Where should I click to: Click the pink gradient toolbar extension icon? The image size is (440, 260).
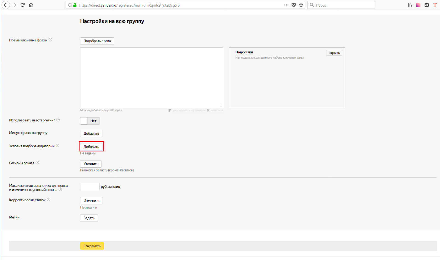(418, 5)
